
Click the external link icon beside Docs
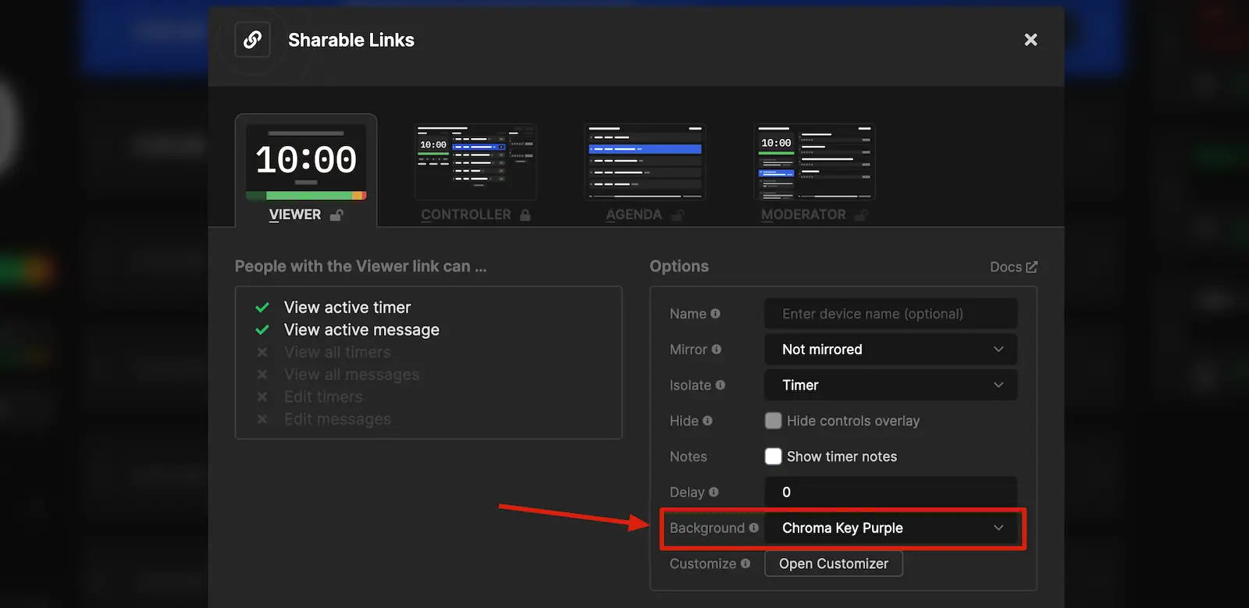tap(1031, 267)
